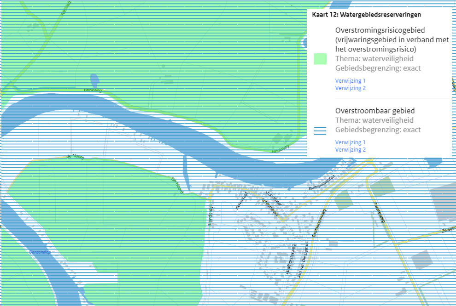Click the green Overstromingsrisicogebied legend swatch
456x306 pixels.
320,59
